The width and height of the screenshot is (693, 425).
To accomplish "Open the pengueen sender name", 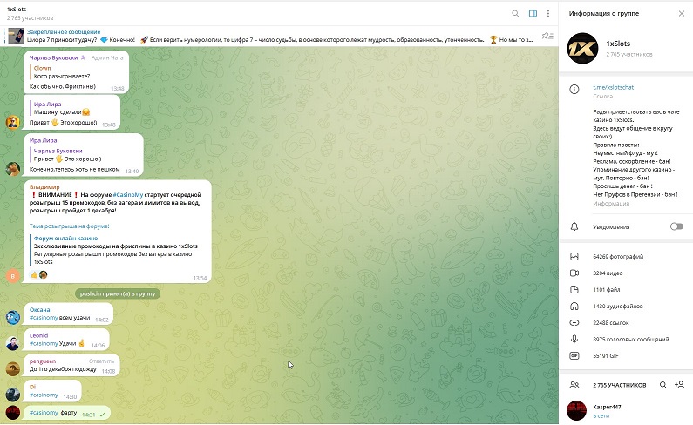I will click(43, 361).
